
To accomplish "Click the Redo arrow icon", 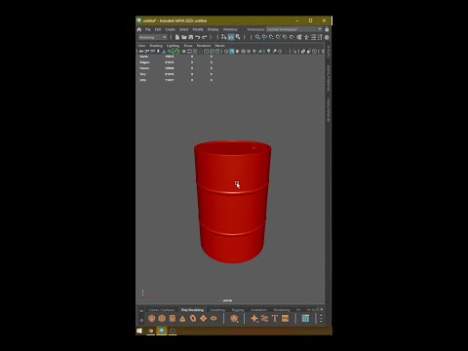I will click(205, 37).
